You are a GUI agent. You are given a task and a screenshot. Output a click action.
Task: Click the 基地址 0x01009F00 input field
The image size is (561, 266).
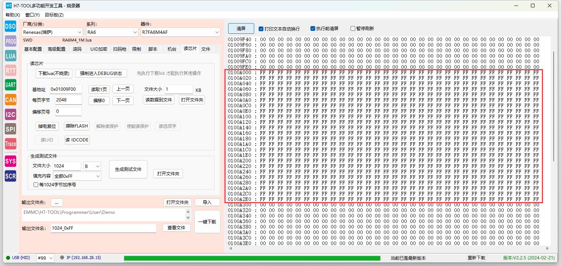pos(66,89)
